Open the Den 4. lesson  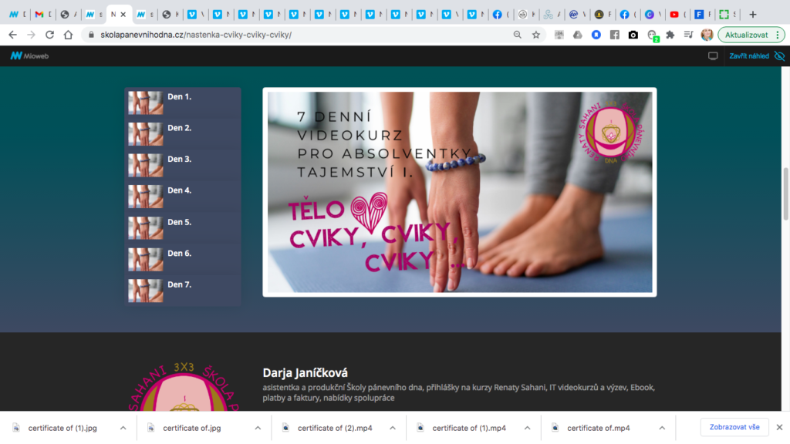[x=183, y=197]
